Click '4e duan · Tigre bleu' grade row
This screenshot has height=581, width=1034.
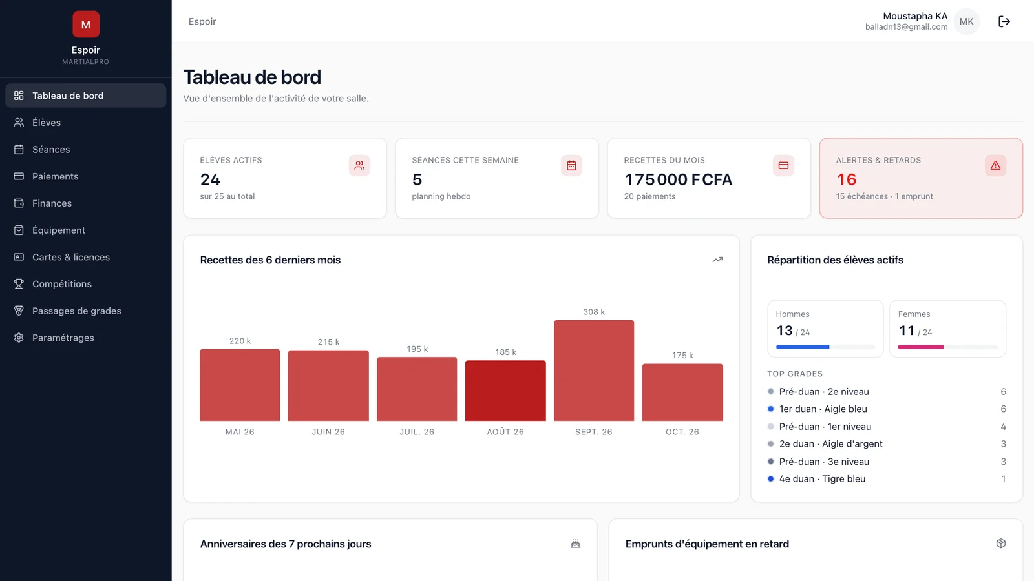(887, 479)
